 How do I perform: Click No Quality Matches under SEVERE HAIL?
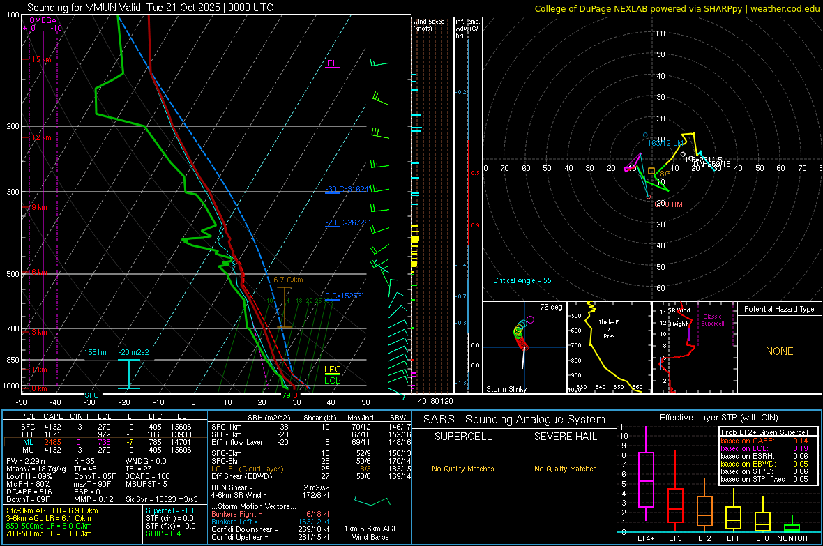565,469
